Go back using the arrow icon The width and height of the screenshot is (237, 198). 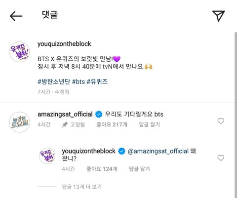tap(16, 16)
